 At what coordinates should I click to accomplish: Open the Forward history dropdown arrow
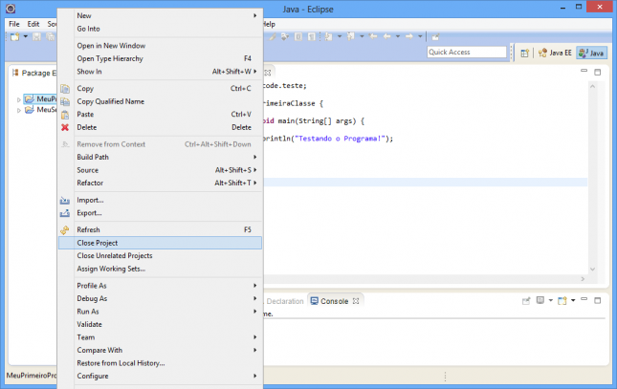point(420,36)
